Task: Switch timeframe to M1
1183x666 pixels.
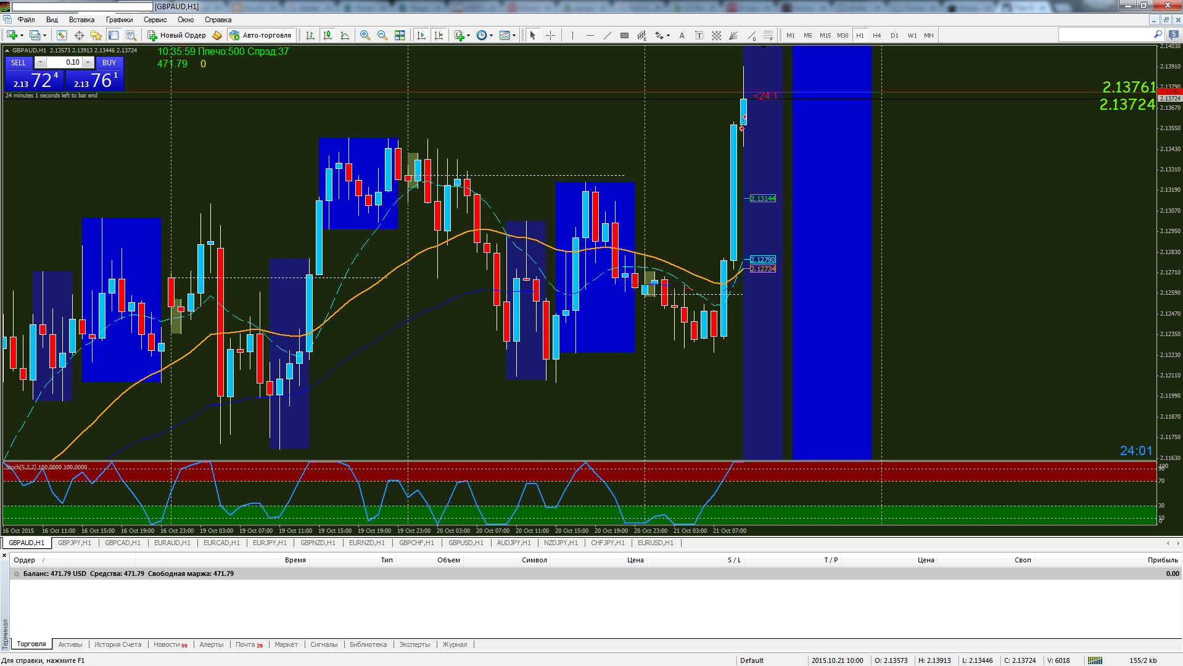Action: (791, 35)
